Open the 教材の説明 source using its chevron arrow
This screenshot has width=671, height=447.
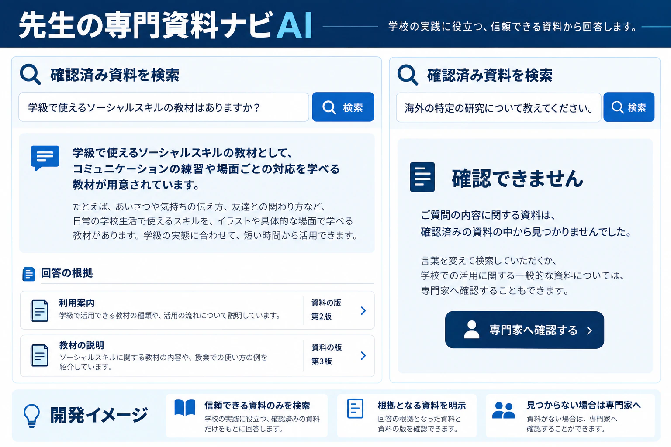(x=363, y=355)
